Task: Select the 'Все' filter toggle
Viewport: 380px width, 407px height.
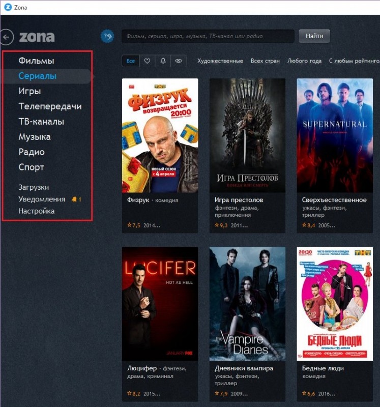Action: (x=131, y=61)
